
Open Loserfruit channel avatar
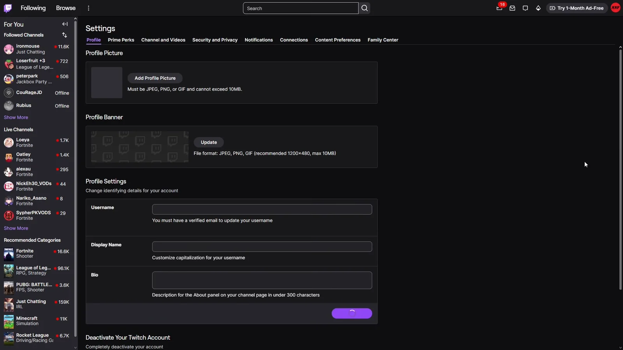point(9,64)
